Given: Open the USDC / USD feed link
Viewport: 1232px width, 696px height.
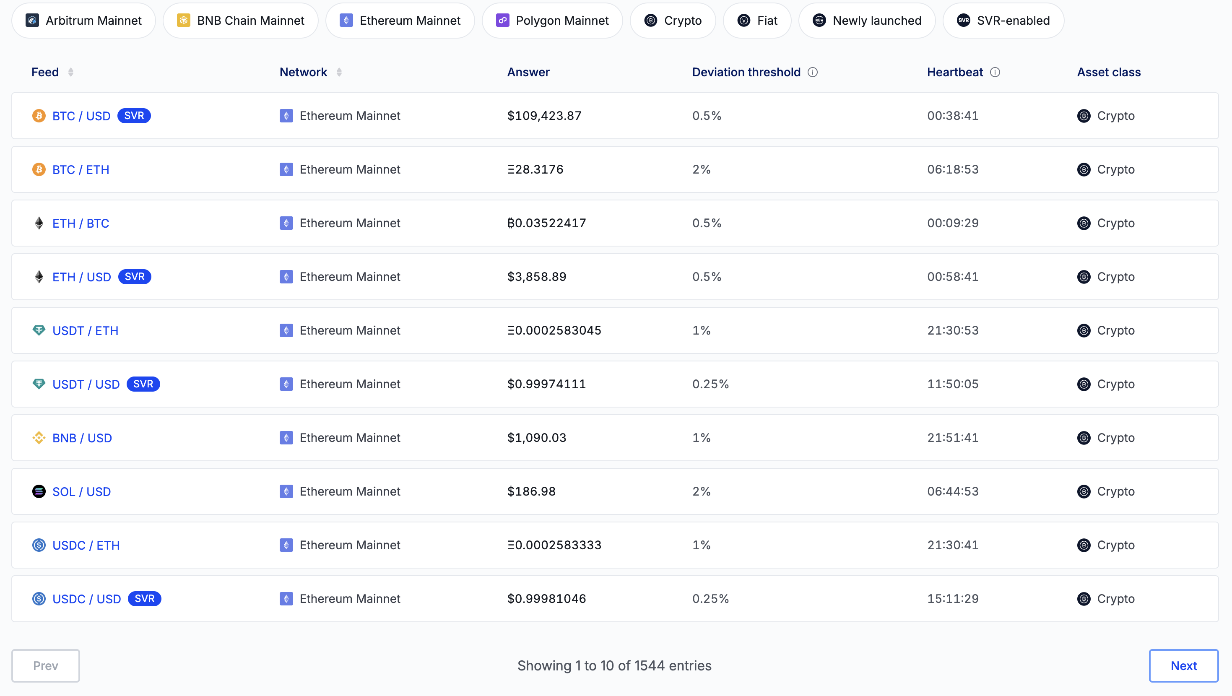Looking at the screenshot, I should 86,599.
